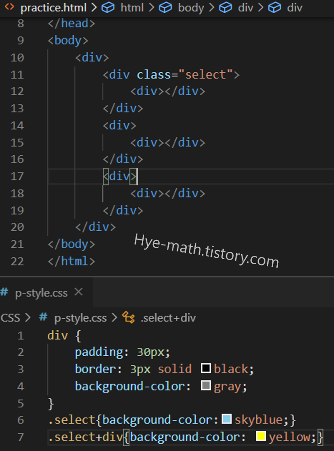Viewport: 334px width, 451px height.
Task: Click the <div> tag on line 10
Action: coord(92,58)
